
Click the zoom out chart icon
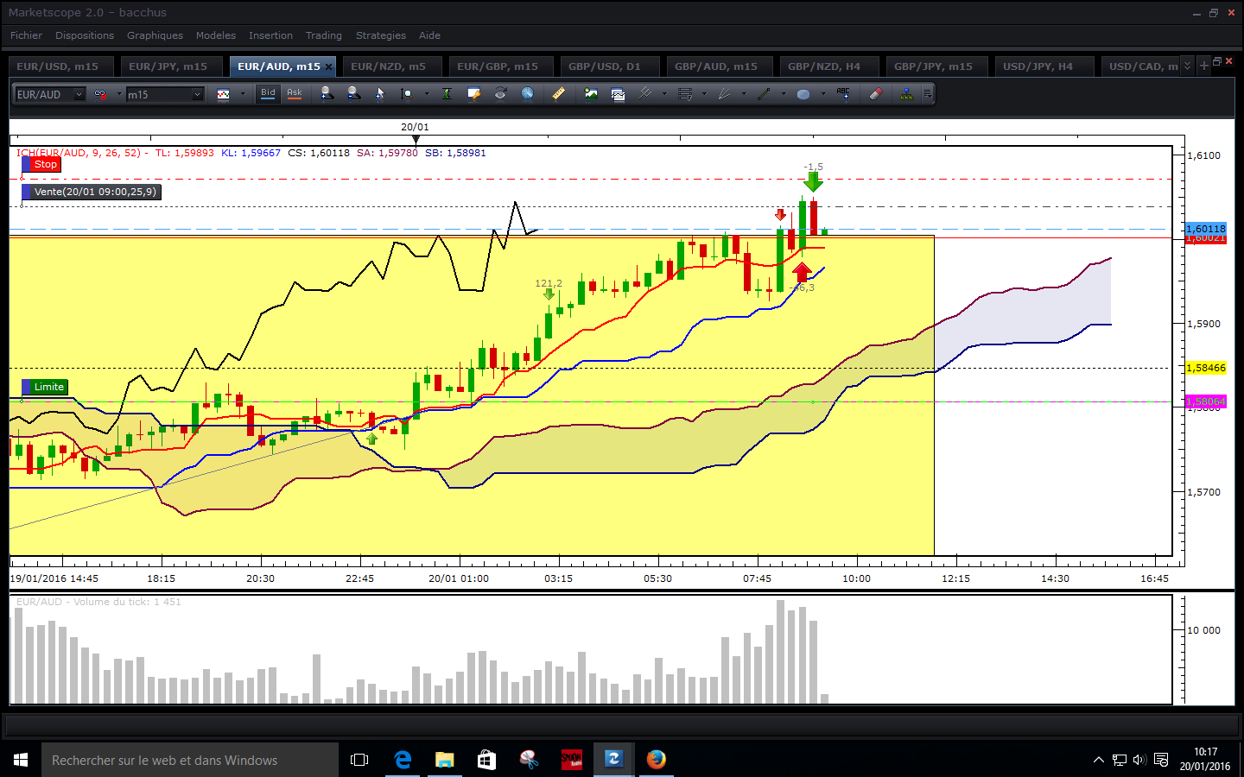(x=353, y=94)
